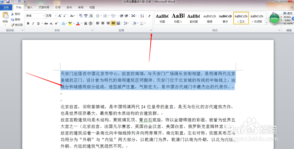
Task: Open underline style dropdown arrow
Action: [x=42, y=24]
